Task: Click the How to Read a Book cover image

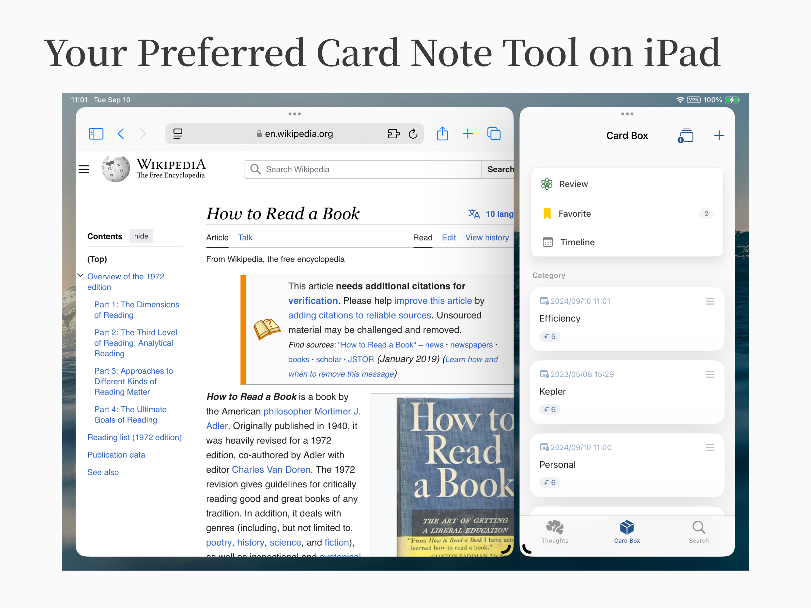Action: pyautogui.click(x=455, y=477)
